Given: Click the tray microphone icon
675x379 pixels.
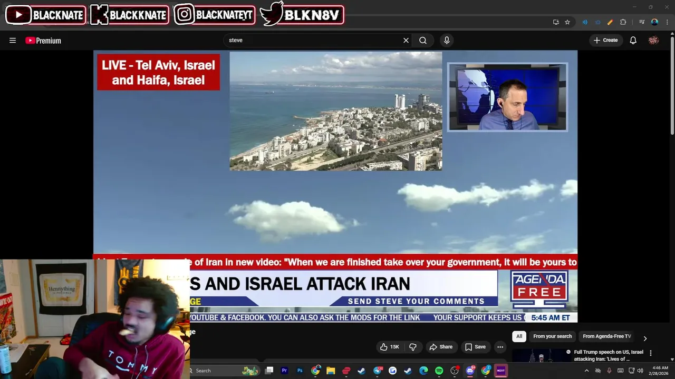Looking at the screenshot, I should pyautogui.click(x=609, y=371).
